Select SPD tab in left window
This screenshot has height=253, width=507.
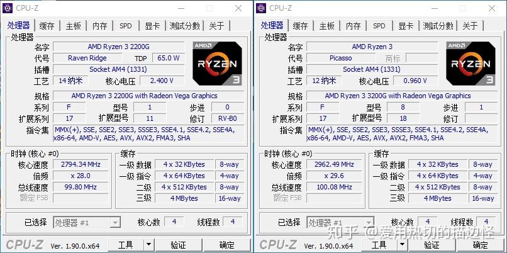point(126,26)
